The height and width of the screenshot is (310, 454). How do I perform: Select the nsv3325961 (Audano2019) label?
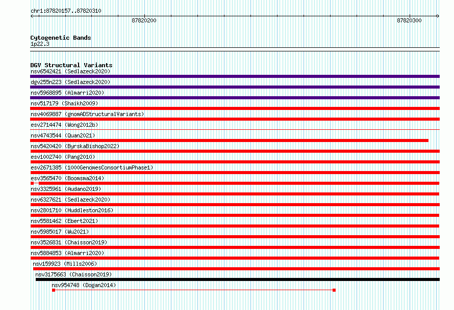point(66,189)
